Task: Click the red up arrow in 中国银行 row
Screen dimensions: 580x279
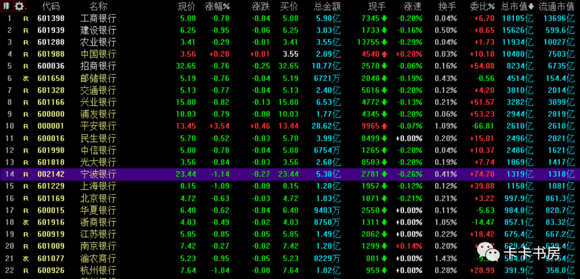Action: point(385,54)
